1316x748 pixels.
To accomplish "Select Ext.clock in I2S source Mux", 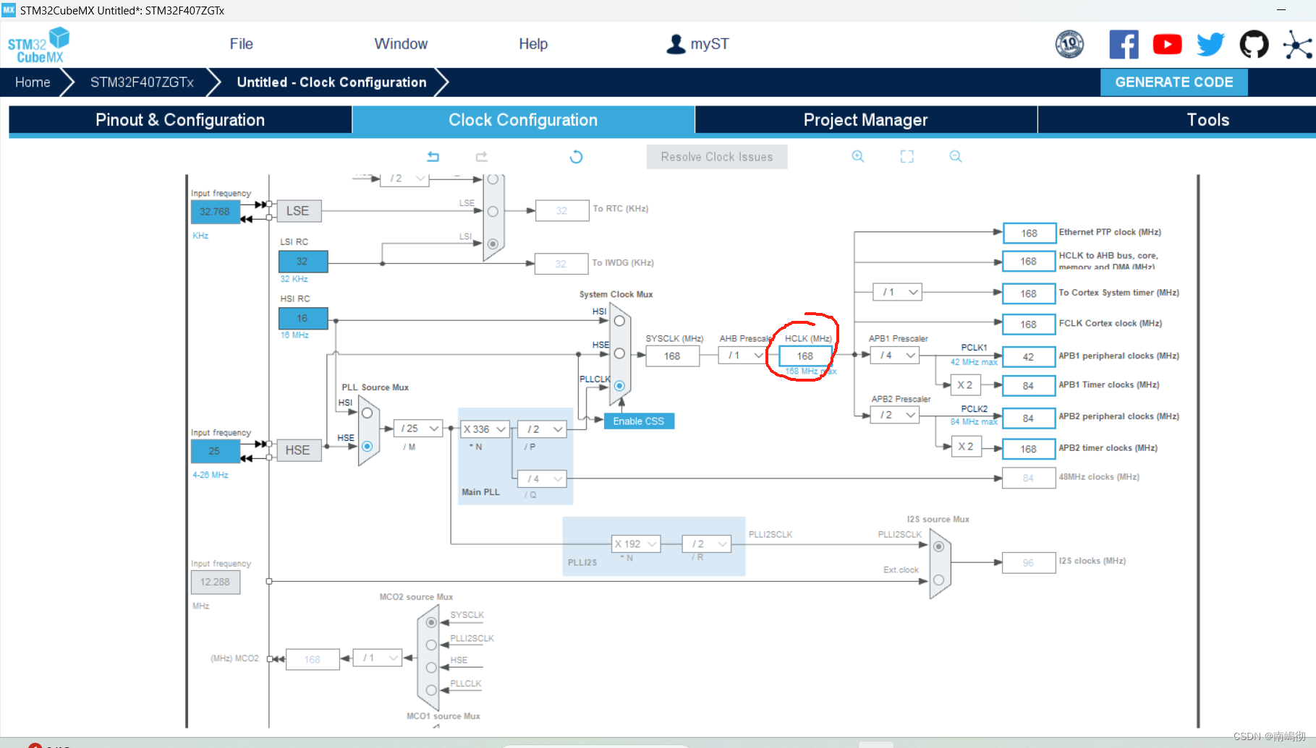I will (x=938, y=580).
